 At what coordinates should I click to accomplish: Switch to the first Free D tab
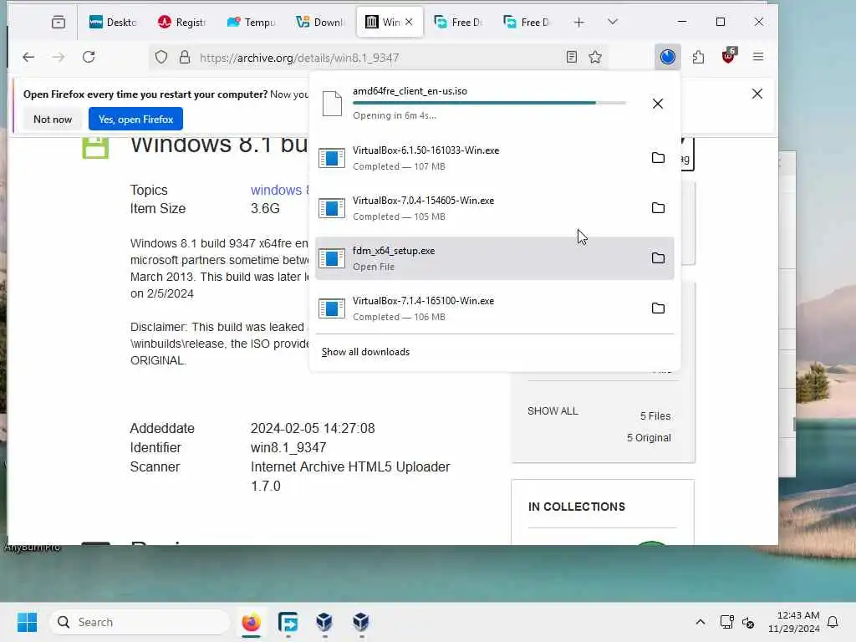click(459, 22)
